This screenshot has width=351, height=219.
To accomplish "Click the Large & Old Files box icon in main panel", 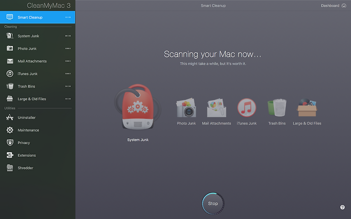I will pos(307,108).
